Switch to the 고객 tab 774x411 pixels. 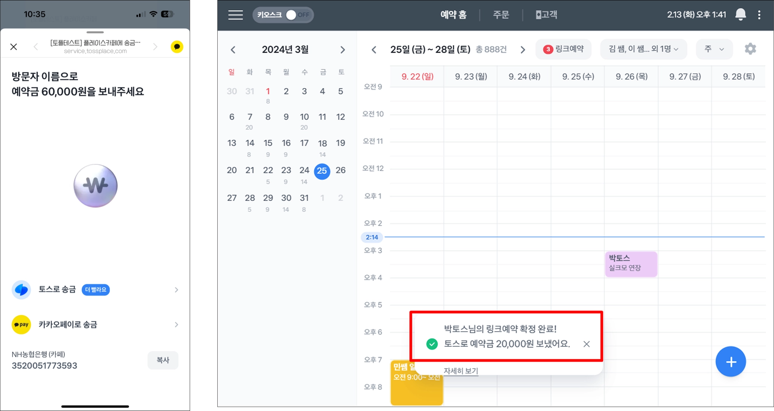pyautogui.click(x=546, y=15)
